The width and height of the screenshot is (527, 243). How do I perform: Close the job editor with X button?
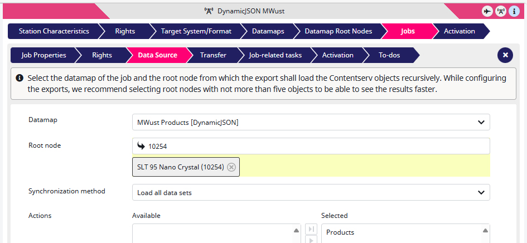[505, 55]
